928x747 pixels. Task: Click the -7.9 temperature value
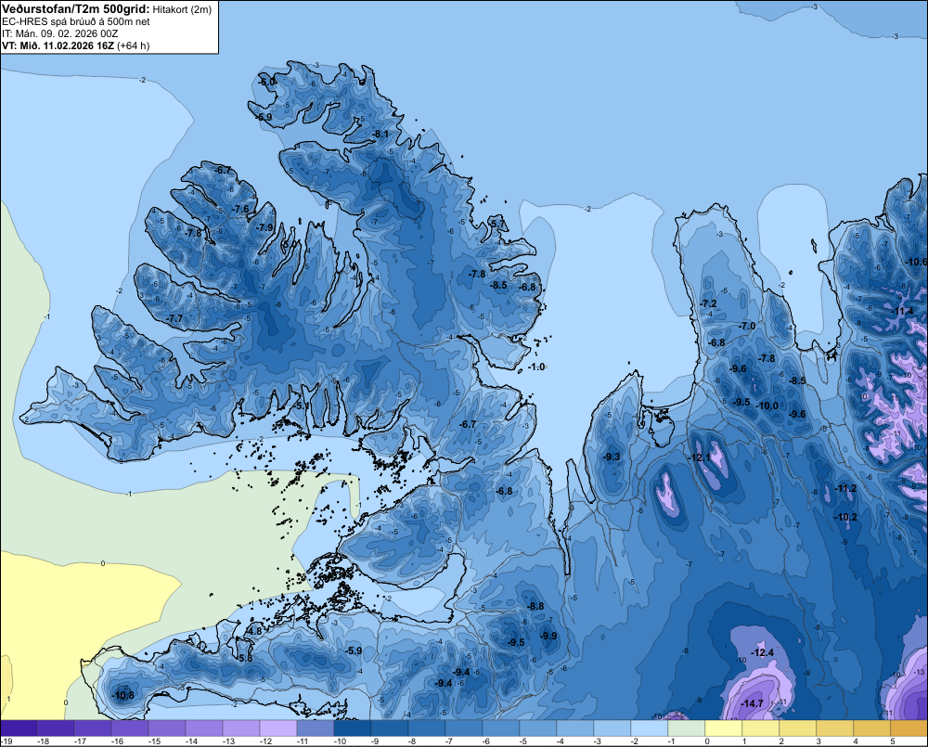coord(265,227)
